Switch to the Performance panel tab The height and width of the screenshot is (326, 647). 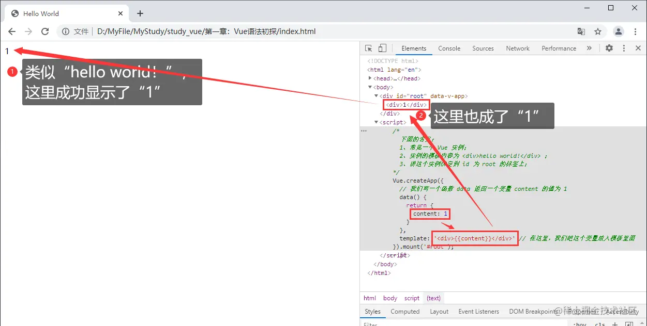[x=559, y=48]
